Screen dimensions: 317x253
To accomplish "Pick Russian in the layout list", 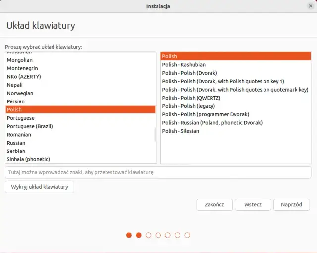I will (x=16, y=143).
